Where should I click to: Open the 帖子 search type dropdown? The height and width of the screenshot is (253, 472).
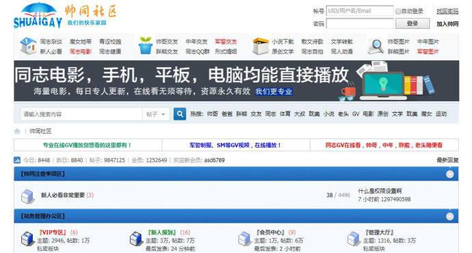(156, 114)
